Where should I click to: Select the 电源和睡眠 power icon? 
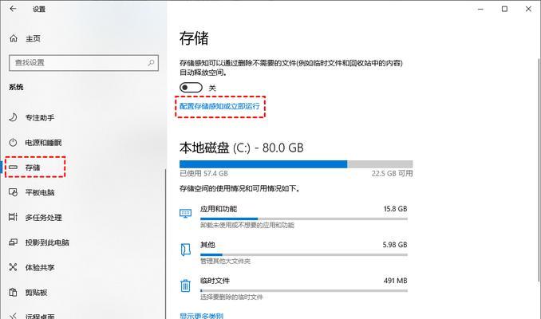[x=13, y=142]
